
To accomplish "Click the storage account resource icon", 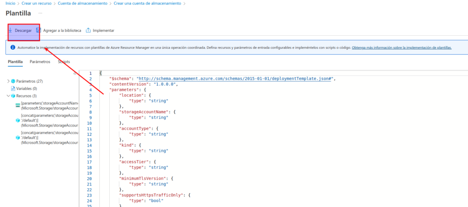I will pyautogui.click(x=18, y=106).
